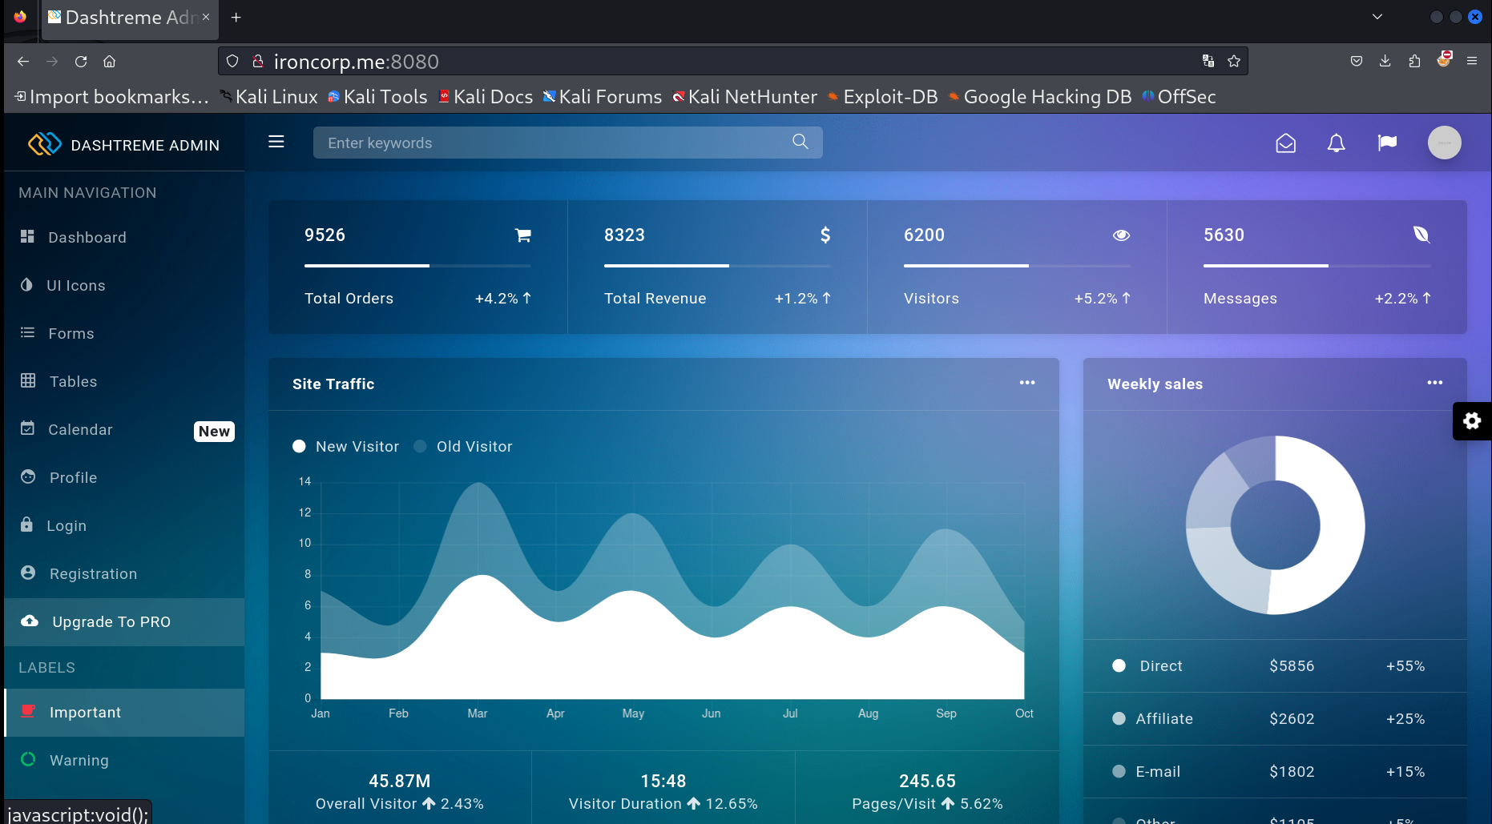Click the New badge beside Calendar
The height and width of the screenshot is (824, 1492).
pos(214,431)
